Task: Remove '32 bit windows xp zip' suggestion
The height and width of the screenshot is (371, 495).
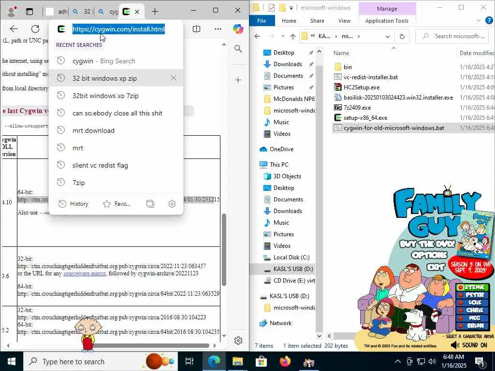Action: [x=174, y=78]
